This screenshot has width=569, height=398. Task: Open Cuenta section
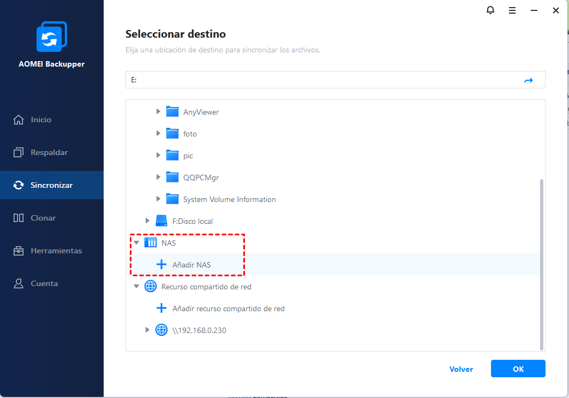point(51,283)
